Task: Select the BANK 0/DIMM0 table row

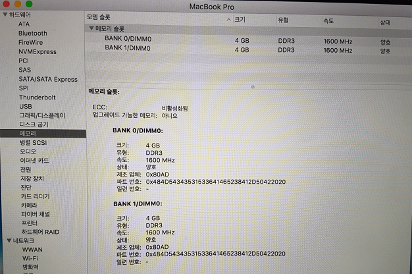Action: (128, 39)
